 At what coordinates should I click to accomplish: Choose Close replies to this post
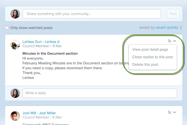153,57
